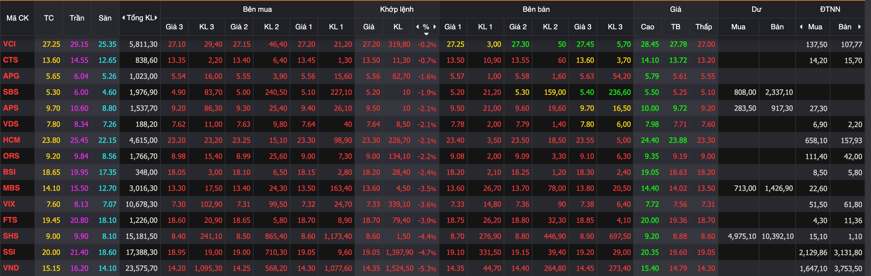Open ORS stock symbol
This screenshot has height=276, width=871.
[11, 156]
